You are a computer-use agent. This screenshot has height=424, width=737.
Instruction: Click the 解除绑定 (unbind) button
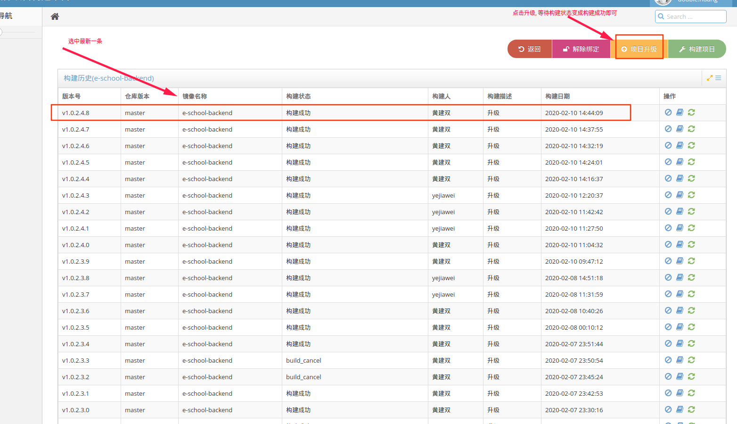(x=581, y=49)
